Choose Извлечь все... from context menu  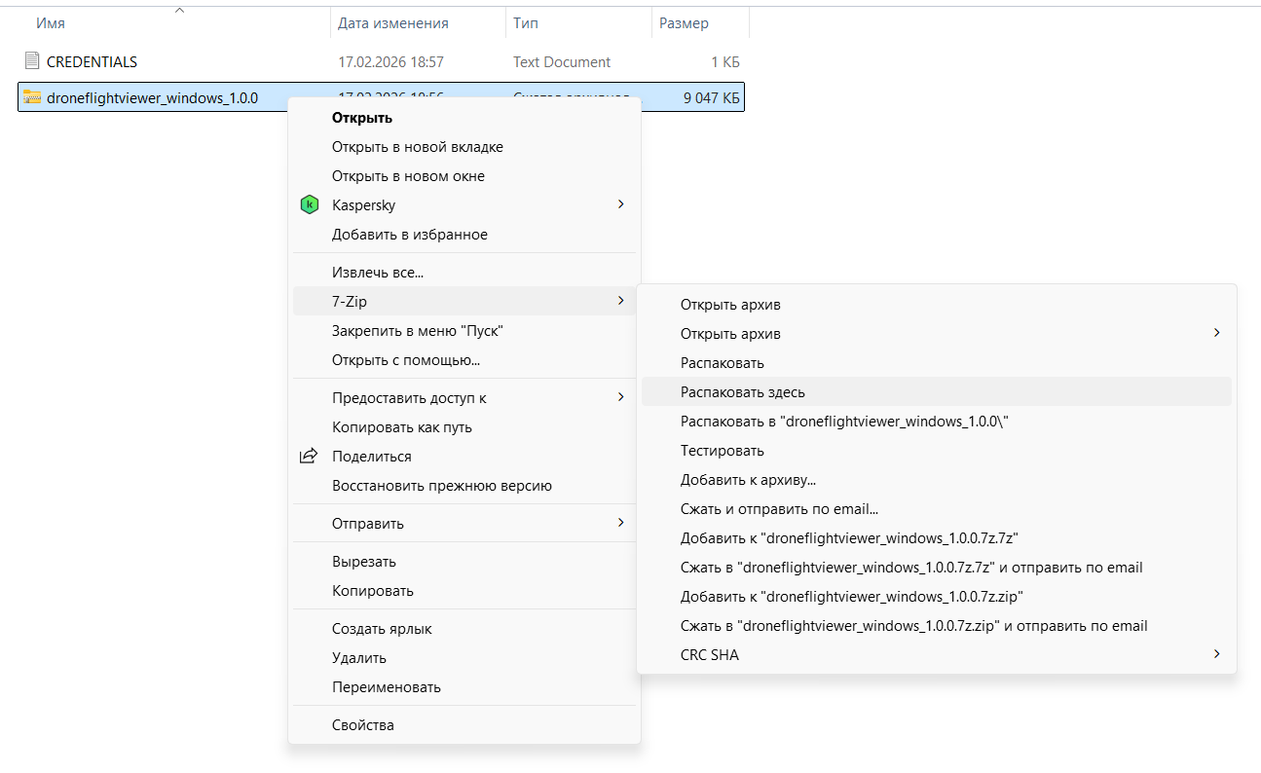click(377, 273)
